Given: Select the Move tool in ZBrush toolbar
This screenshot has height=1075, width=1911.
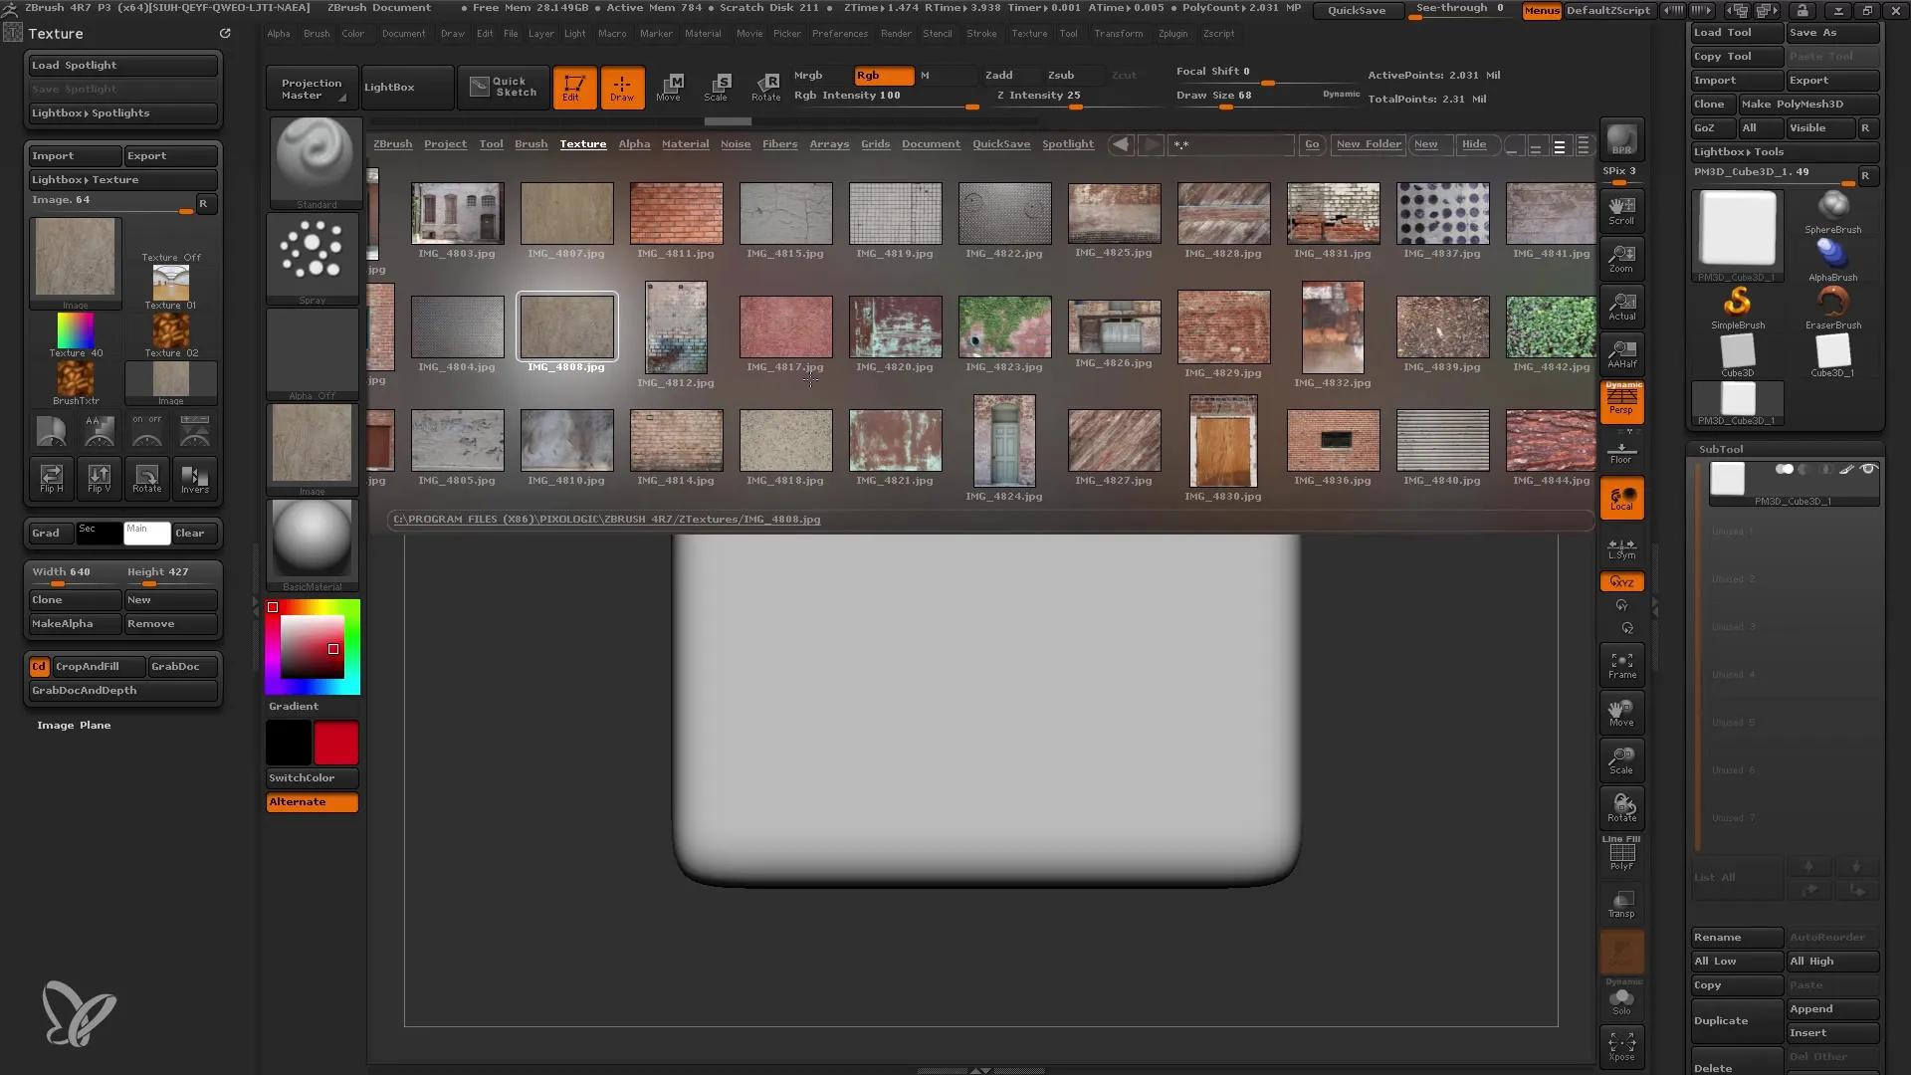Looking at the screenshot, I should (x=668, y=86).
